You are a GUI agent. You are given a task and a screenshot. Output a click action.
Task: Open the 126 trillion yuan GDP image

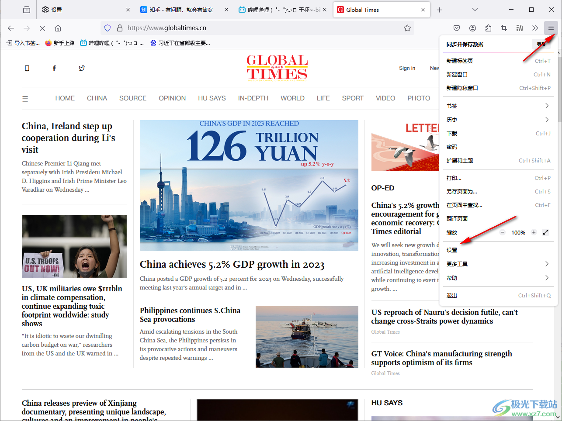pyautogui.click(x=249, y=186)
